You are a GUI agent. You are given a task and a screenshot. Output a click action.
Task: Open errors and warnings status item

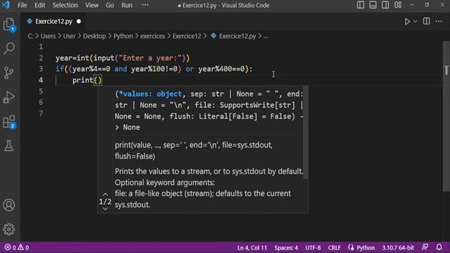[17, 247]
